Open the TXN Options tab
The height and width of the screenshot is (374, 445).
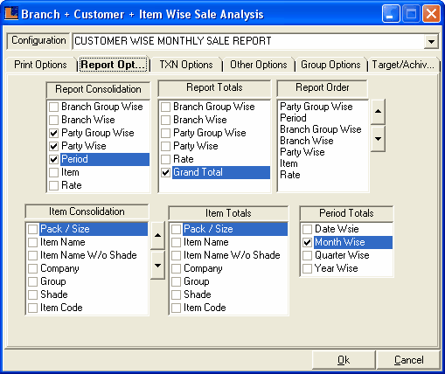pos(186,65)
